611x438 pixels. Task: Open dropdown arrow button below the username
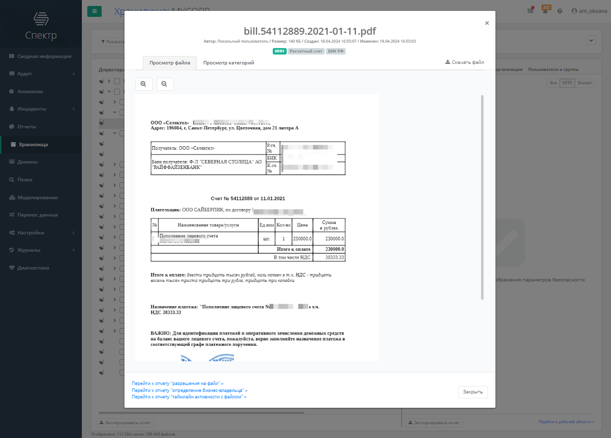pos(591,41)
